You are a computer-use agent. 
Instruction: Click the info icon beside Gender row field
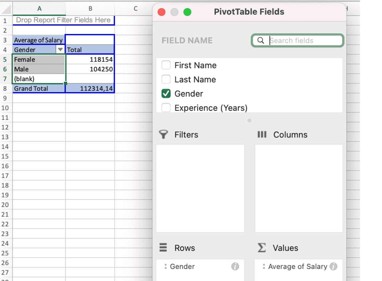(x=235, y=266)
